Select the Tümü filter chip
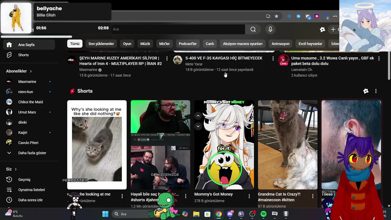Image resolution: width=391 pixels, height=220 pixels. [x=75, y=44]
